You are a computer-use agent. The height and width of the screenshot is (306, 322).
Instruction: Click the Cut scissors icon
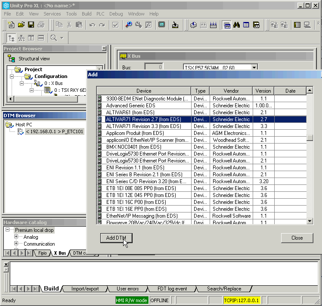(x=69, y=25)
